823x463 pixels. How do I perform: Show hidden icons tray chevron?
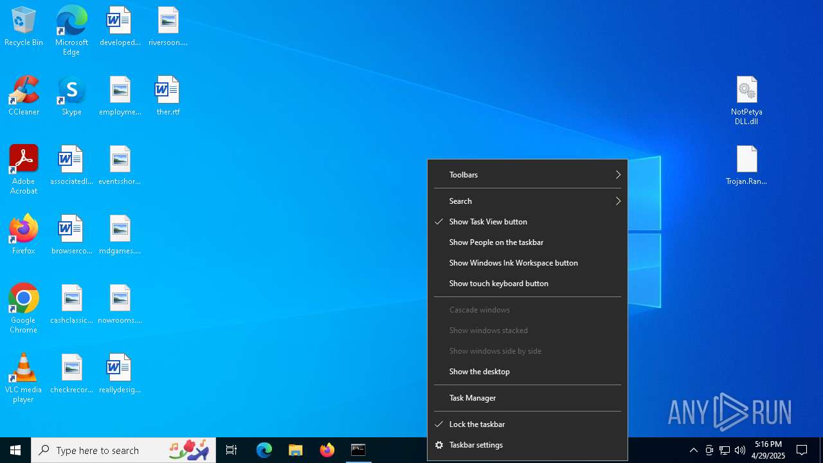click(693, 450)
